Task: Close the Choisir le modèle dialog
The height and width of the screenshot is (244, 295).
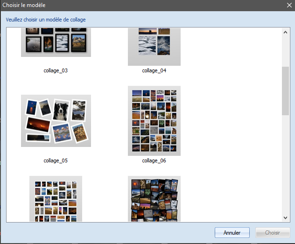Action: coord(289,5)
